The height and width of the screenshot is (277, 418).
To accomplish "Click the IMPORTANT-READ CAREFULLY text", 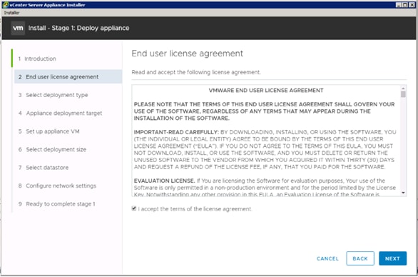I will click(176, 132).
